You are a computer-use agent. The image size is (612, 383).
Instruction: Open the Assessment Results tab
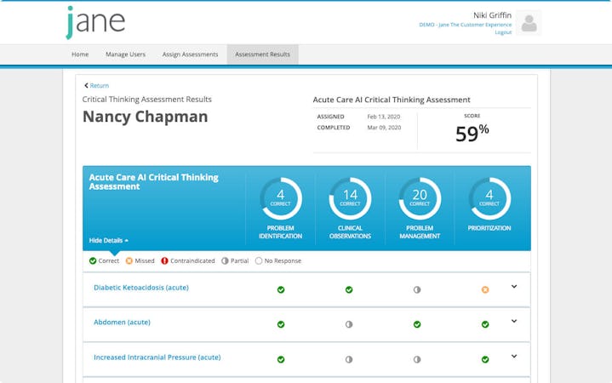point(263,54)
